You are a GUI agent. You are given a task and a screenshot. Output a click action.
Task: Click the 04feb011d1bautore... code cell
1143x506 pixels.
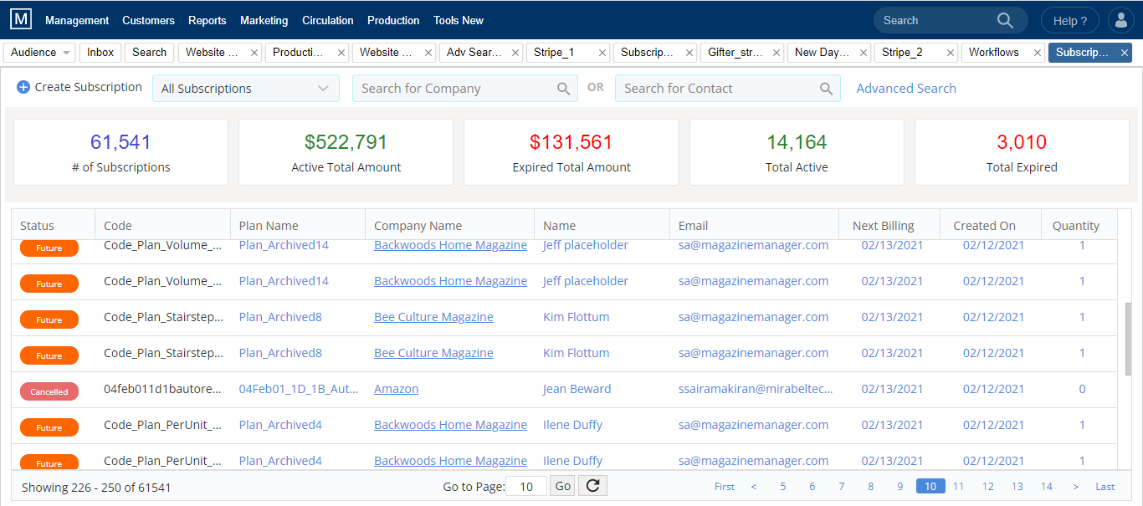pyautogui.click(x=163, y=389)
